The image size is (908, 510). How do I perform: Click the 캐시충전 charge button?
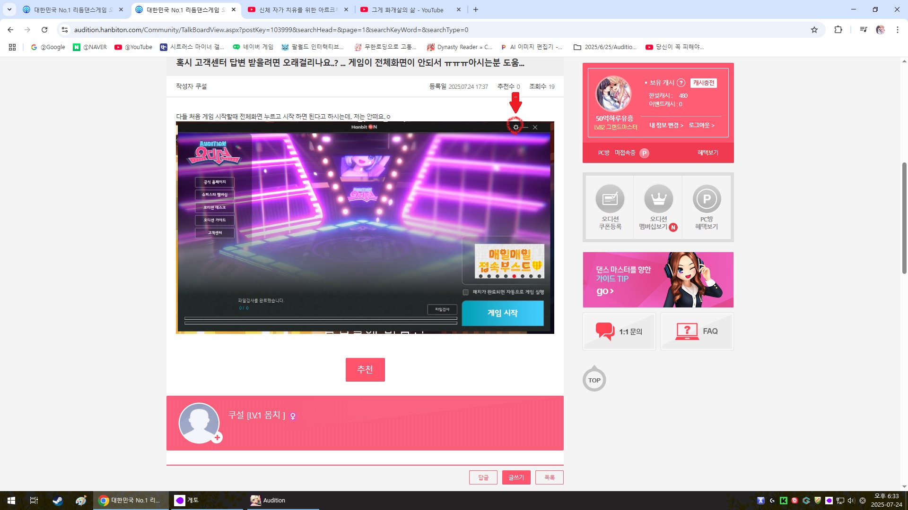(x=703, y=83)
